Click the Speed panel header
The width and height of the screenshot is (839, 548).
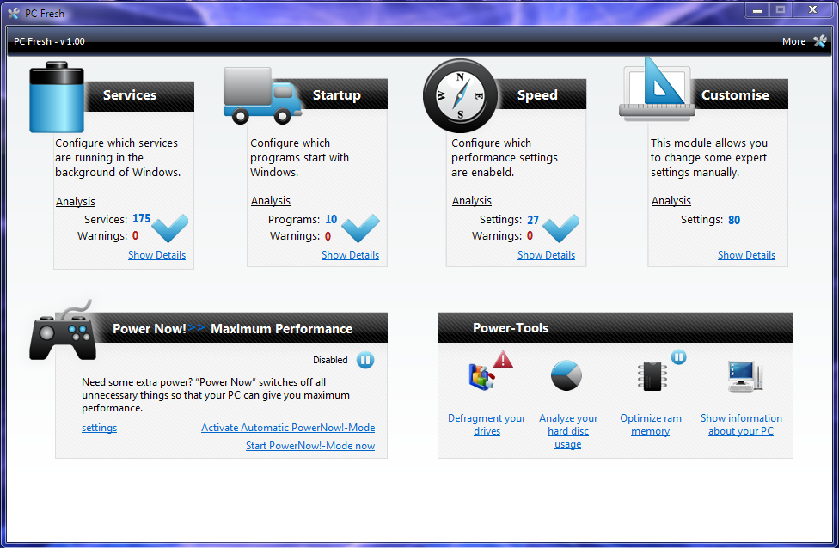[x=537, y=95]
